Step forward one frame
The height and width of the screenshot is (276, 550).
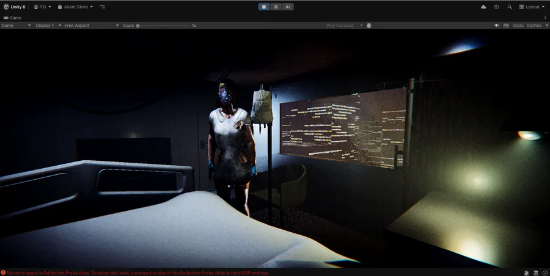coord(288,7)
